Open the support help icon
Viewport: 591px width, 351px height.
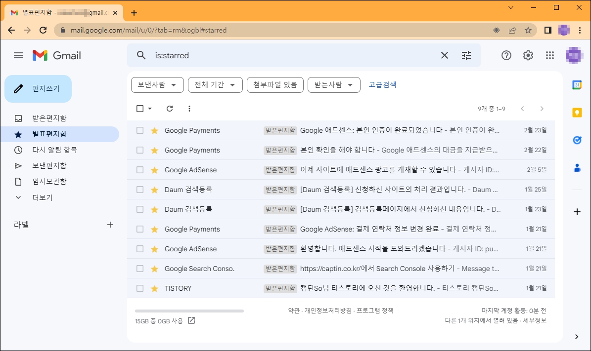tap(506, 55)
